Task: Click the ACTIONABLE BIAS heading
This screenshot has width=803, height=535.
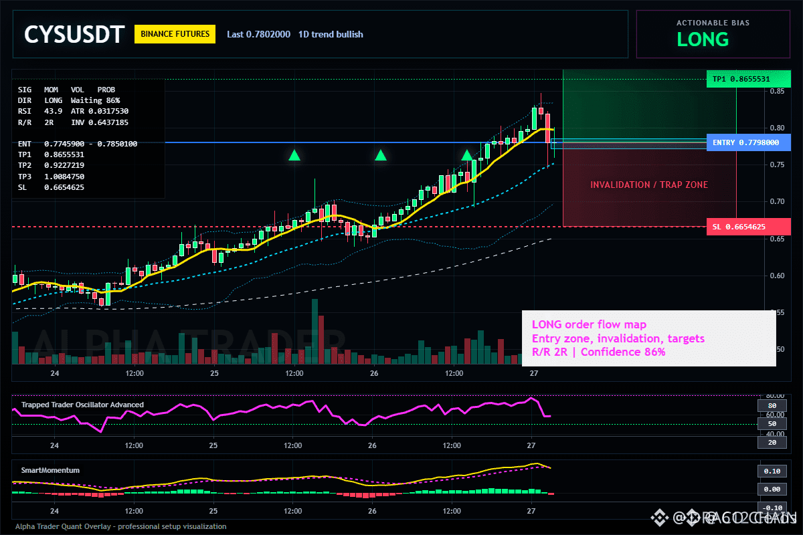Action: coord(713,23)
